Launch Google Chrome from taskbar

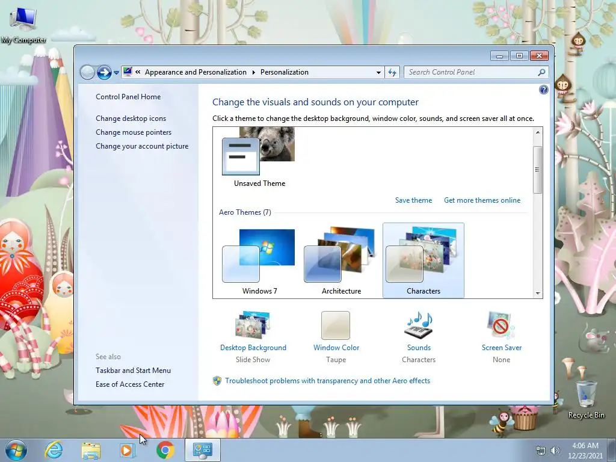point(165,450)
